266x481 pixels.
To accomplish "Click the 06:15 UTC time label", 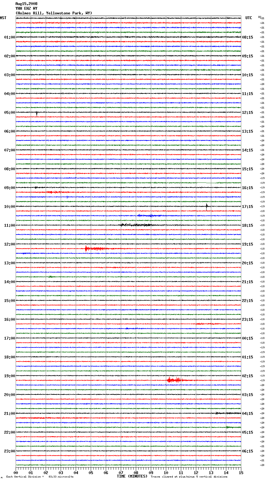I will click(x=248, y=451).
